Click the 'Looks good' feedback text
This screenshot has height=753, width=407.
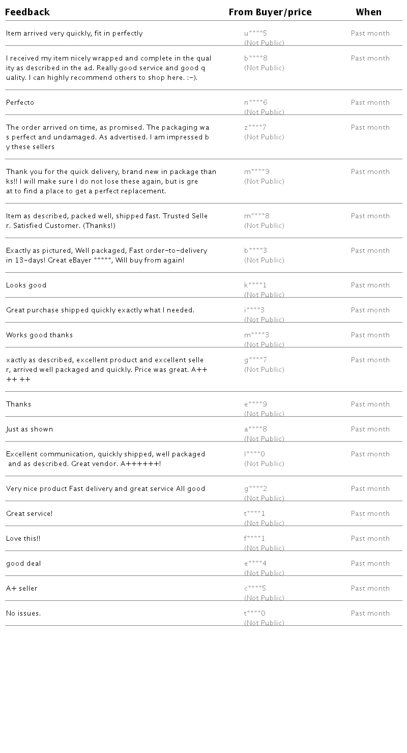tap(26, 285)
